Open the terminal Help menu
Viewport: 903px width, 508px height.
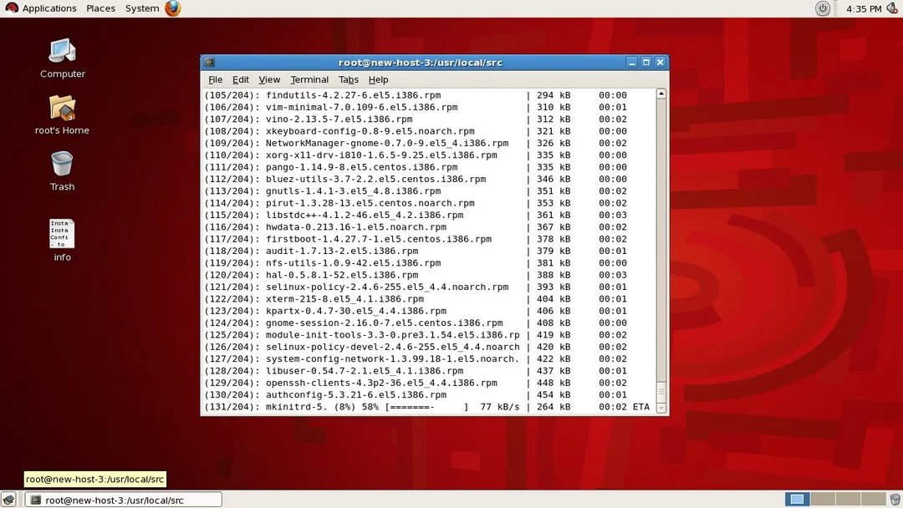[379, 79]
